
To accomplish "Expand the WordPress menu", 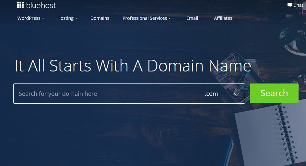I will [x=31, y=18].
